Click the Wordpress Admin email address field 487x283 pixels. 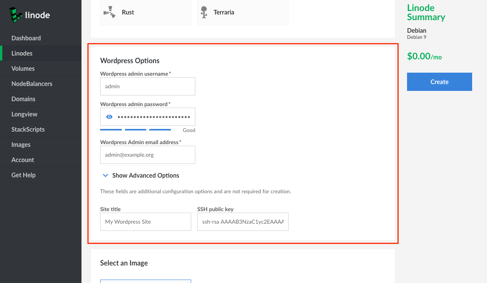click(x=148, y=155)
